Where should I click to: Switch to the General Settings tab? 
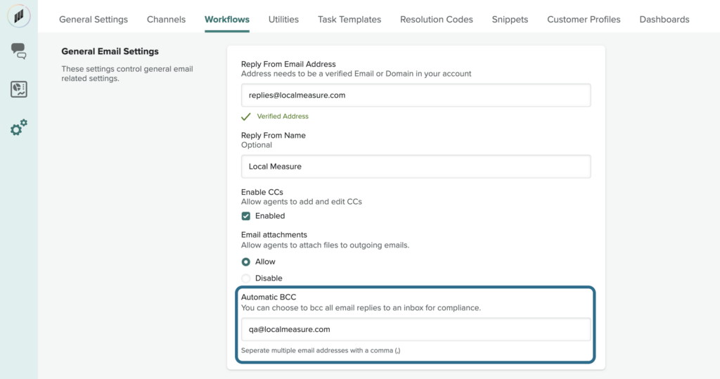(94, 20)
